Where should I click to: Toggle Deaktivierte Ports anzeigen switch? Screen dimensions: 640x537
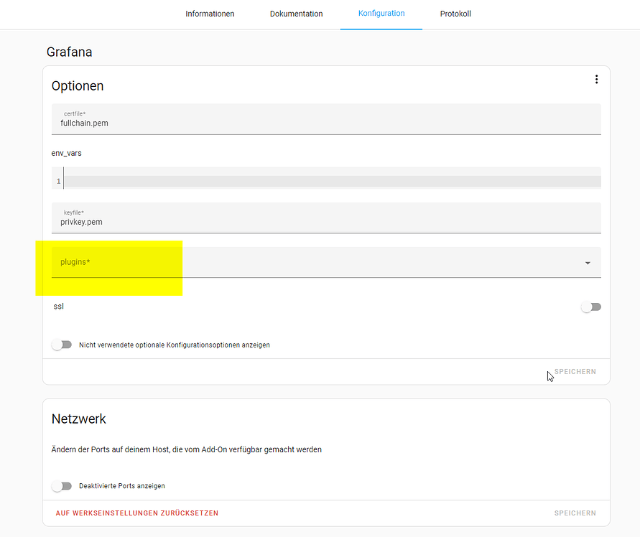[x=62, y=486]
